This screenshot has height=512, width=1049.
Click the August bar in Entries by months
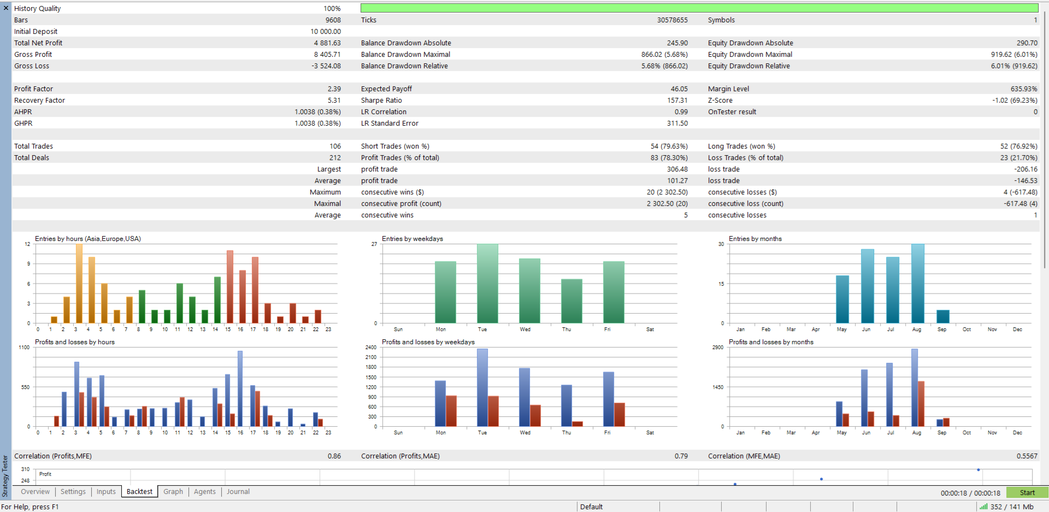click(918, 284)
